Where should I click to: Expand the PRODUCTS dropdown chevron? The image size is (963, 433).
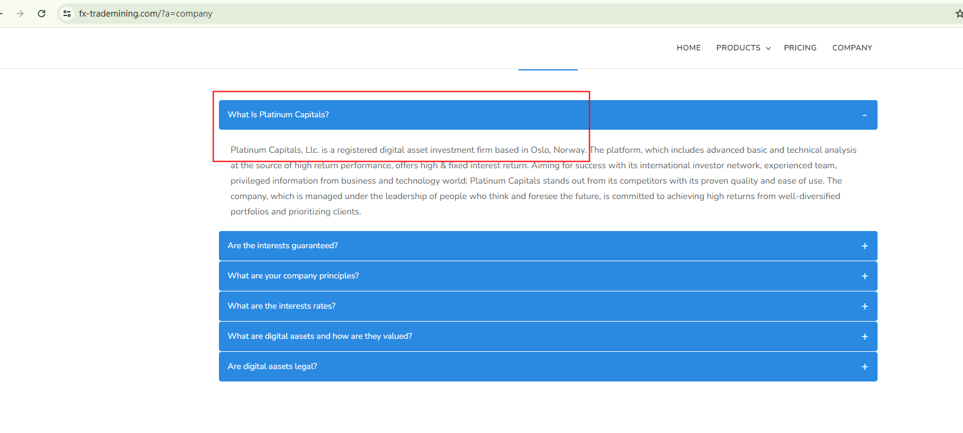coord(768,49)
